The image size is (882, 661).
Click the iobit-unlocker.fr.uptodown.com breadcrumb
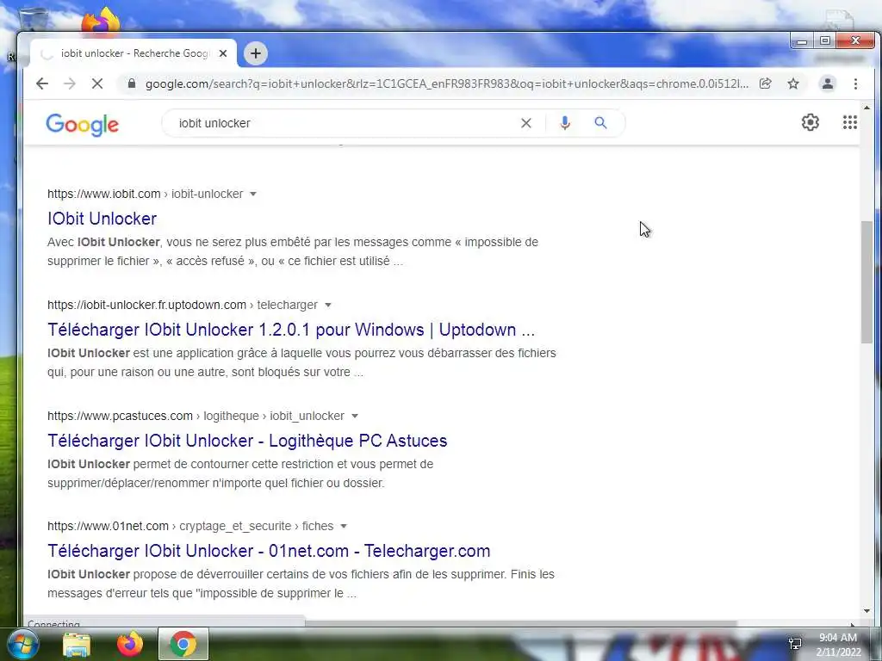pyautogui.click(x=146, y=305)
